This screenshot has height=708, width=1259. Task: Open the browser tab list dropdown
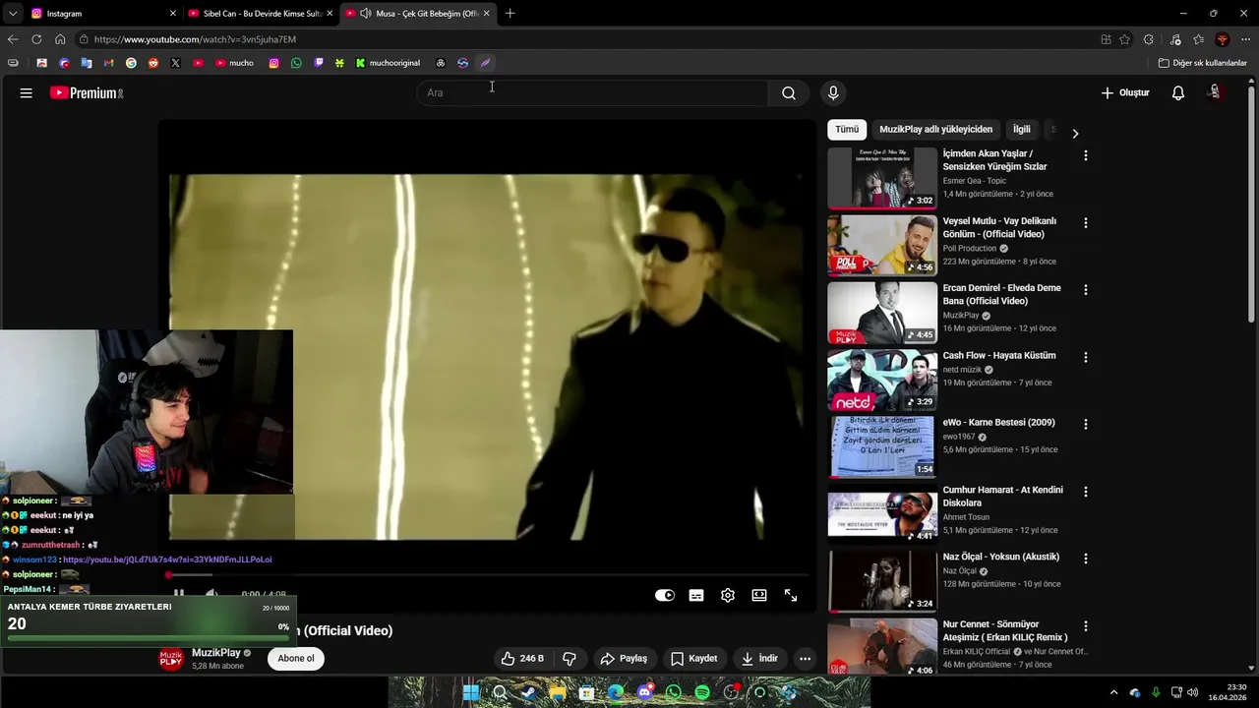tap(13, 14)
